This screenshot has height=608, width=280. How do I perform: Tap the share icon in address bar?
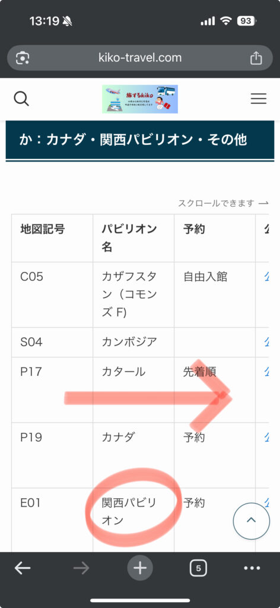(256, 58)
